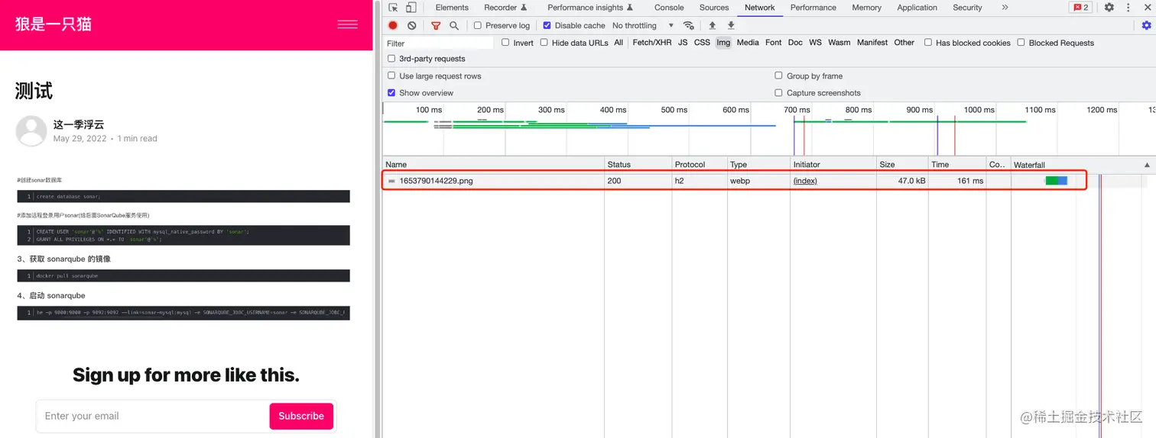Export HAR file download arrow

pyautogui.click(x=731, y=25)
